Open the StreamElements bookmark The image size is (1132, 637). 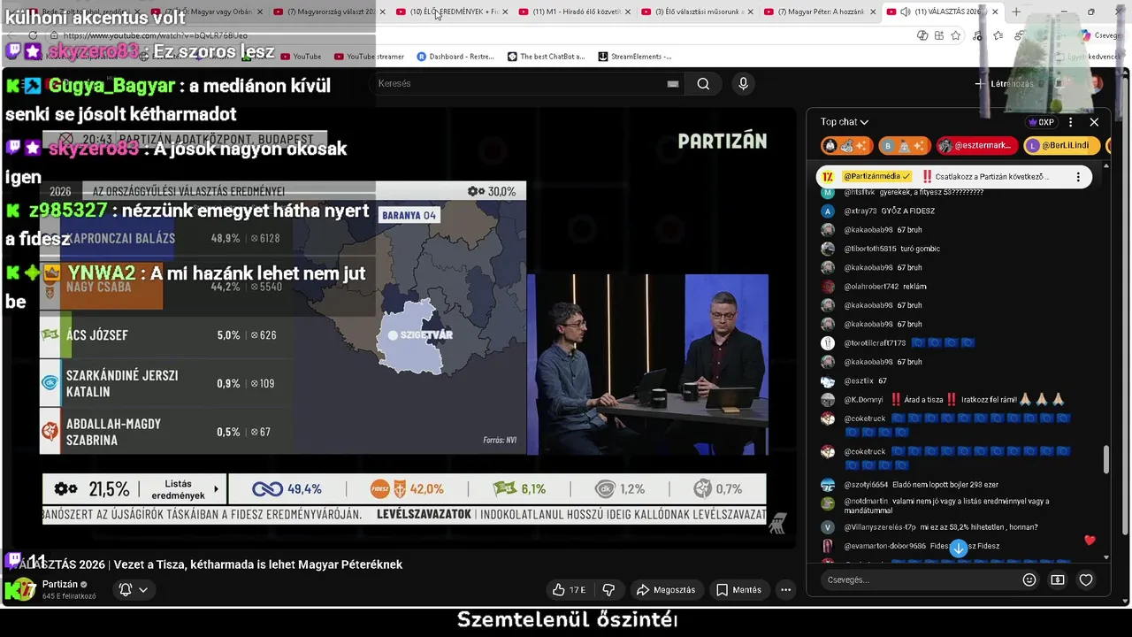pos(635,57)
